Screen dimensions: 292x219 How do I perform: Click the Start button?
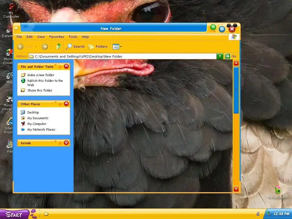coord(15,214)
